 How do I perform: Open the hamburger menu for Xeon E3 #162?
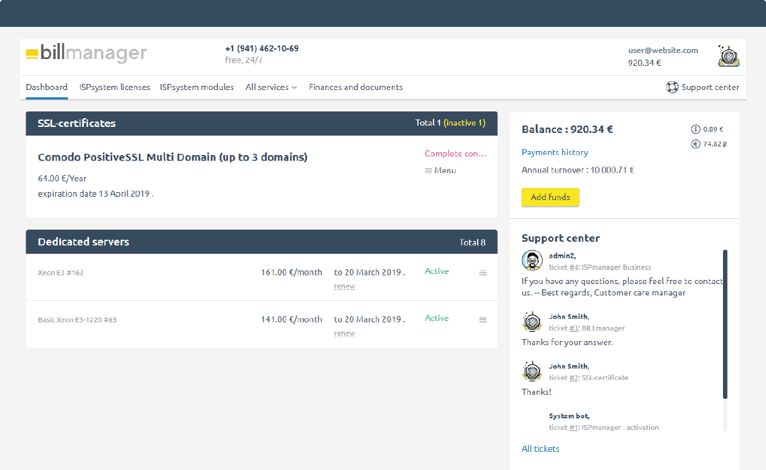(x=482, y=273)
